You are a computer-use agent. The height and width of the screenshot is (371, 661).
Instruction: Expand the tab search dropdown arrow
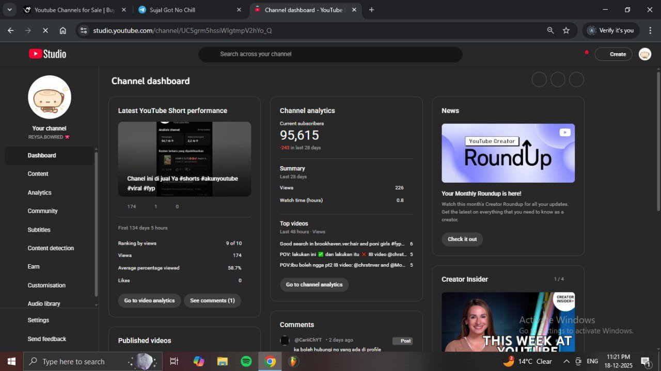click(9, 10)
